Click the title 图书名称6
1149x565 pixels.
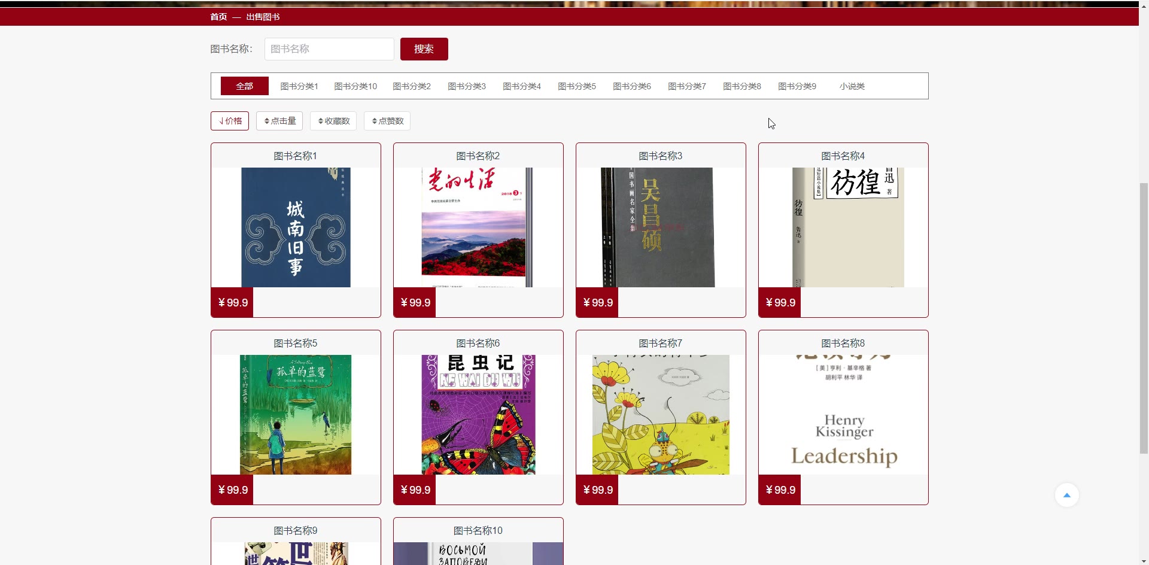478,344
